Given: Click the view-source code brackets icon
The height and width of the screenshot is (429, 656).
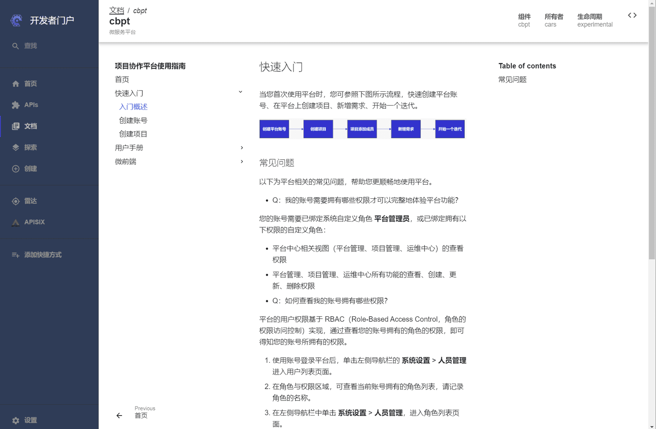Looking at the screenshot, I should pyautogui.click(x=632, y=16).
